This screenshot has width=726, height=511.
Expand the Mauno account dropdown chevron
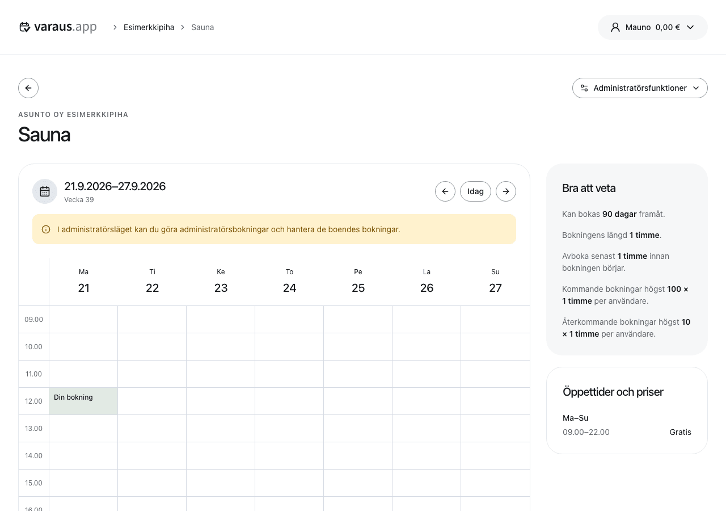690,27
